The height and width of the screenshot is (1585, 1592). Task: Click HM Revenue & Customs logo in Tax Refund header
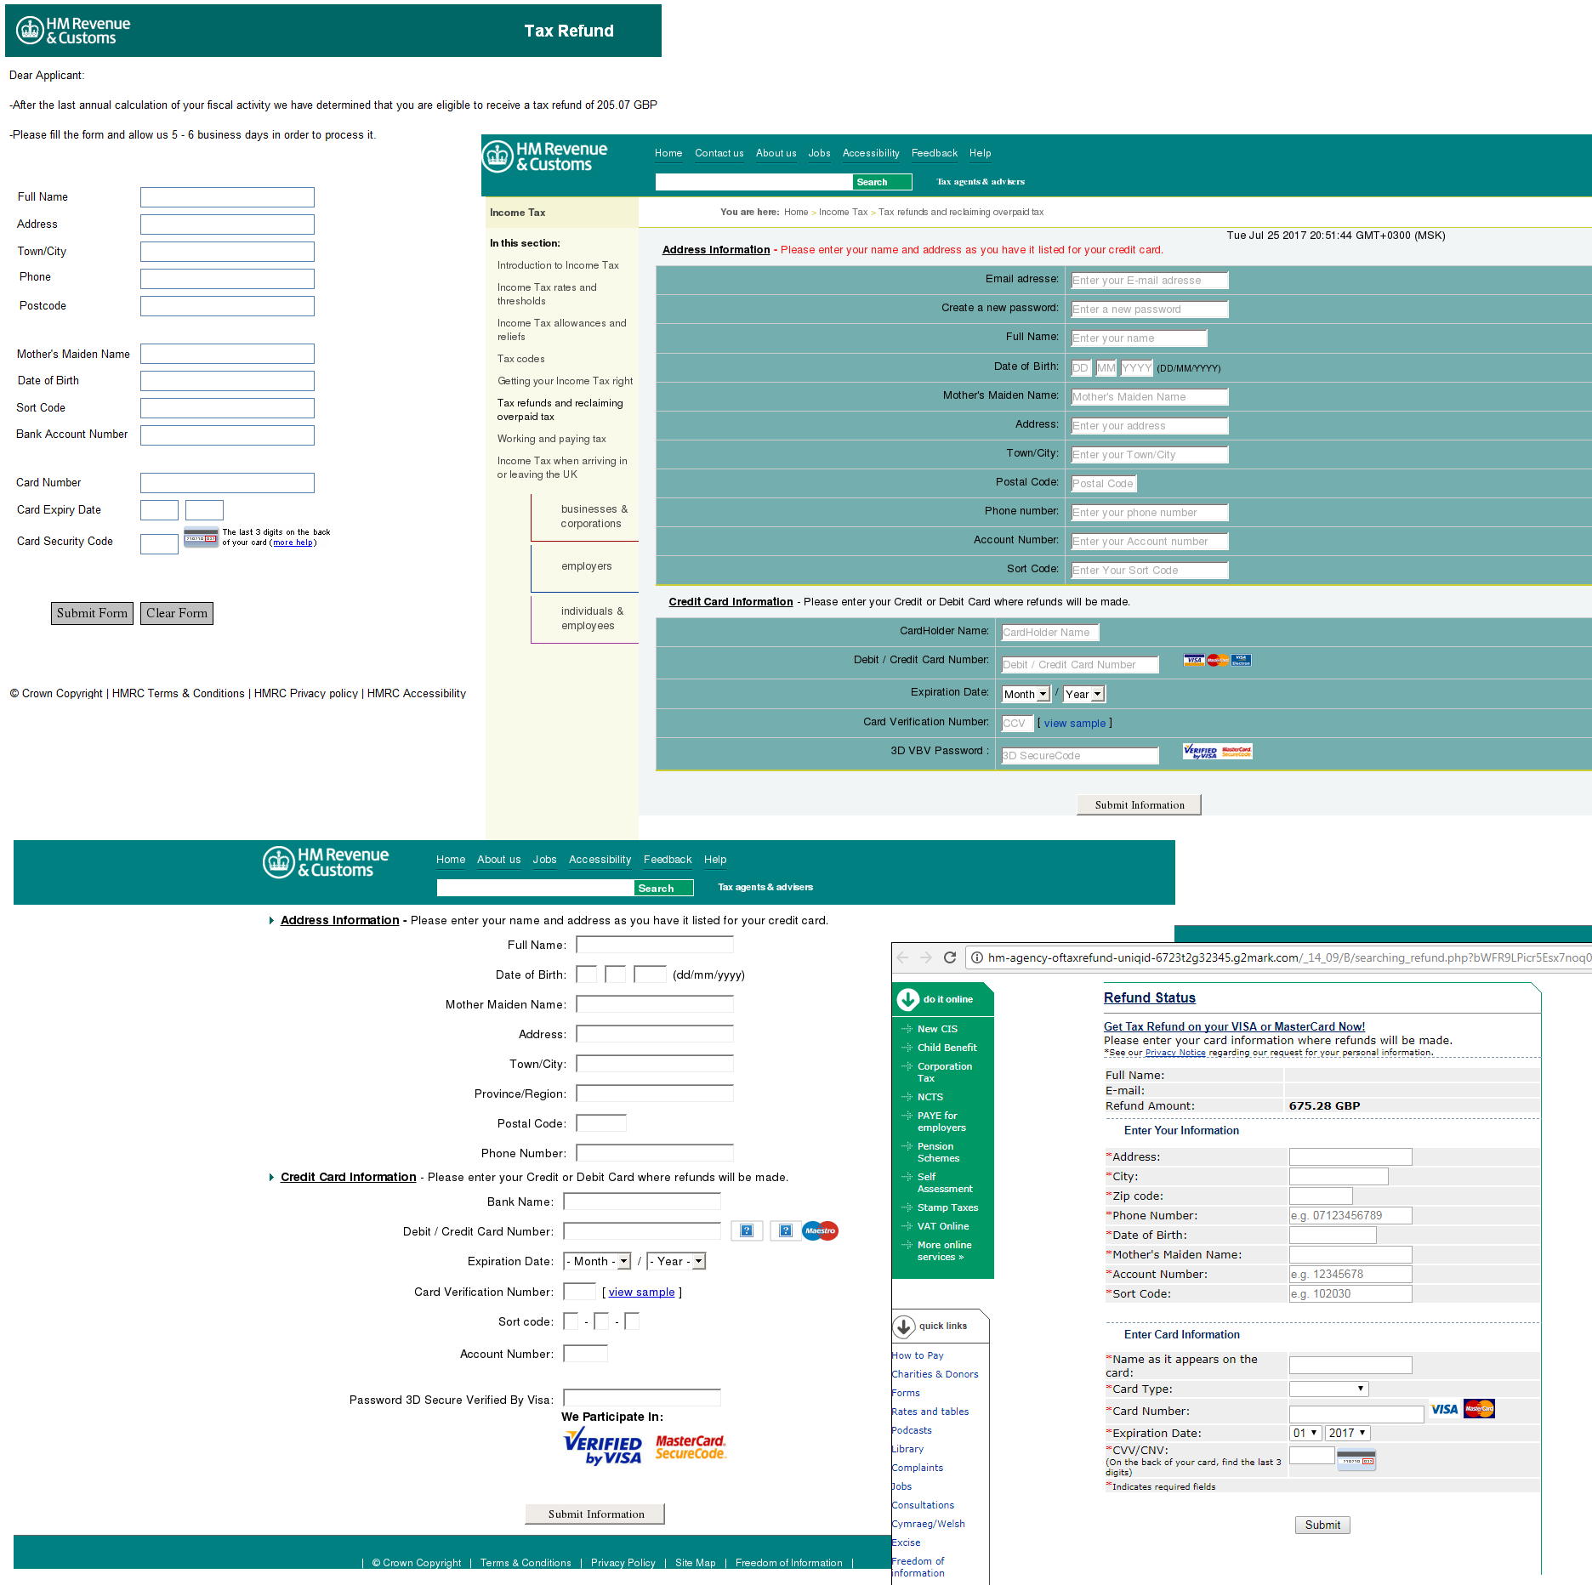click(x=73, y=31)
